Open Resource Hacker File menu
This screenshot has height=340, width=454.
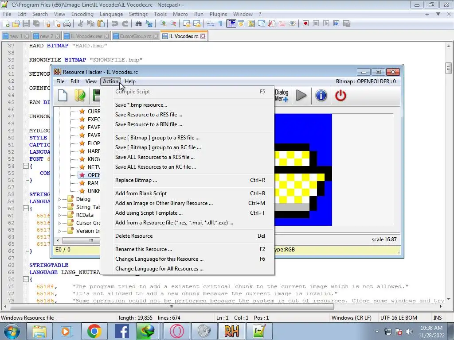(x=60, y=81)
